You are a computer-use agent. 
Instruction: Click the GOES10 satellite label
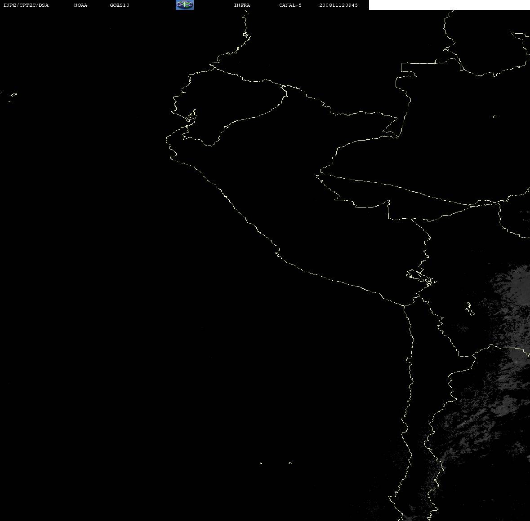pos(120,5)
